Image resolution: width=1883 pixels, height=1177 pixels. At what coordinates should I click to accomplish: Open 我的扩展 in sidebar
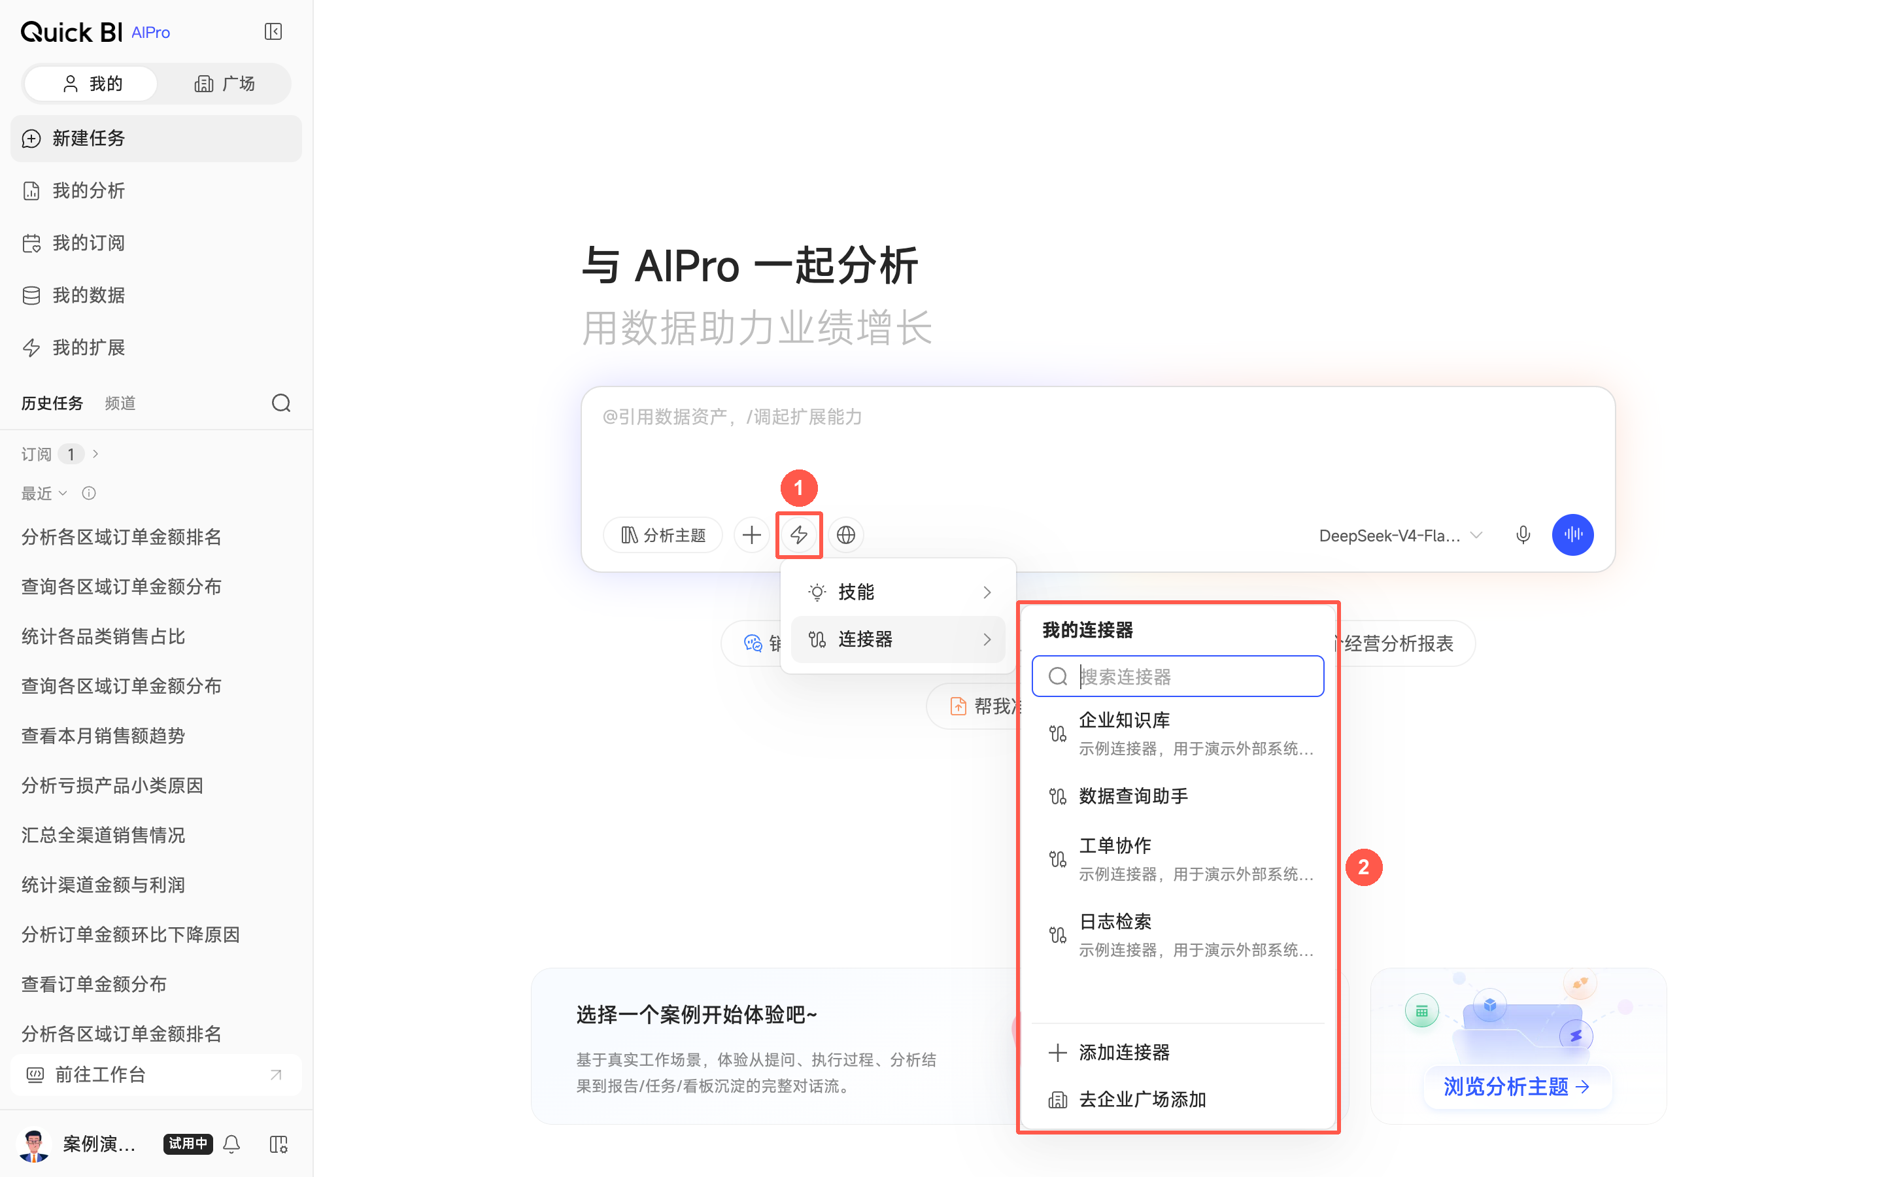(156, 347)
